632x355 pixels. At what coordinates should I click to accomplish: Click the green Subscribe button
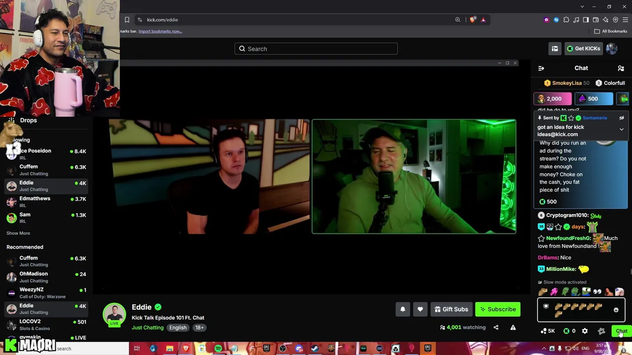tap(498, 309)
